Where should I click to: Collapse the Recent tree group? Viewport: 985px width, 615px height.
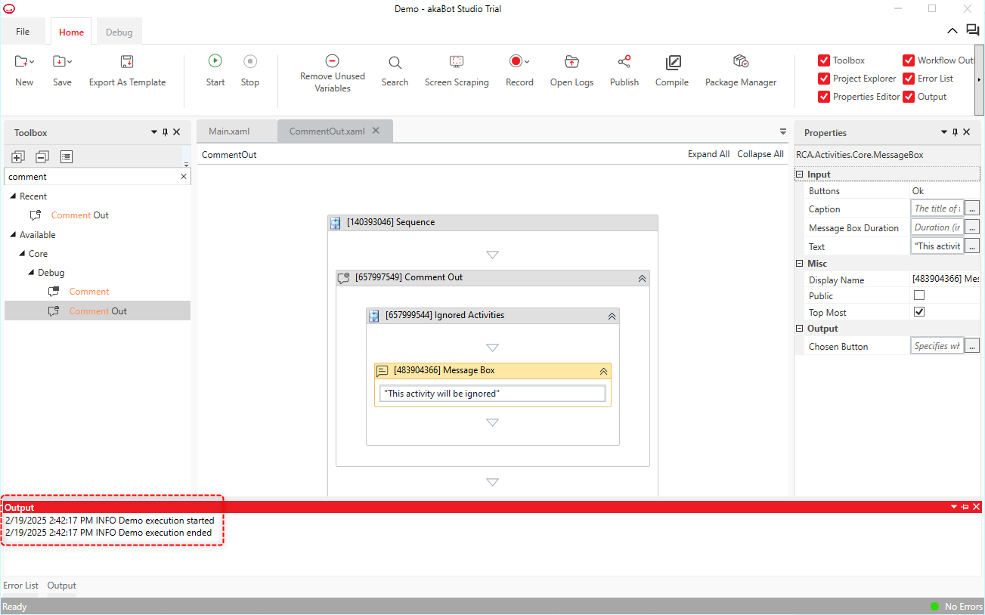tap(13, 196)
